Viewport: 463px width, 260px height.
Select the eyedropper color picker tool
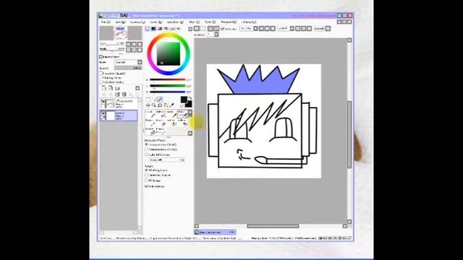pos(171,105)
